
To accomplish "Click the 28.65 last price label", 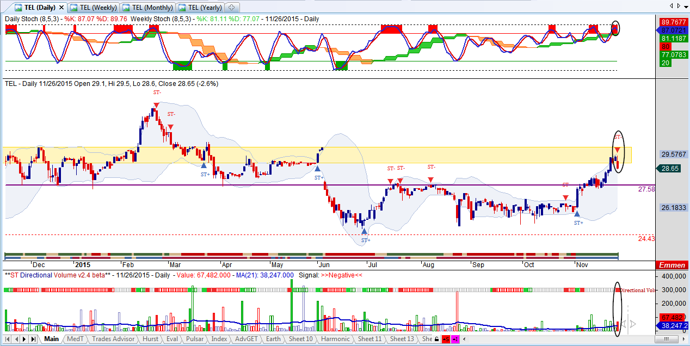I will [670, 169].
